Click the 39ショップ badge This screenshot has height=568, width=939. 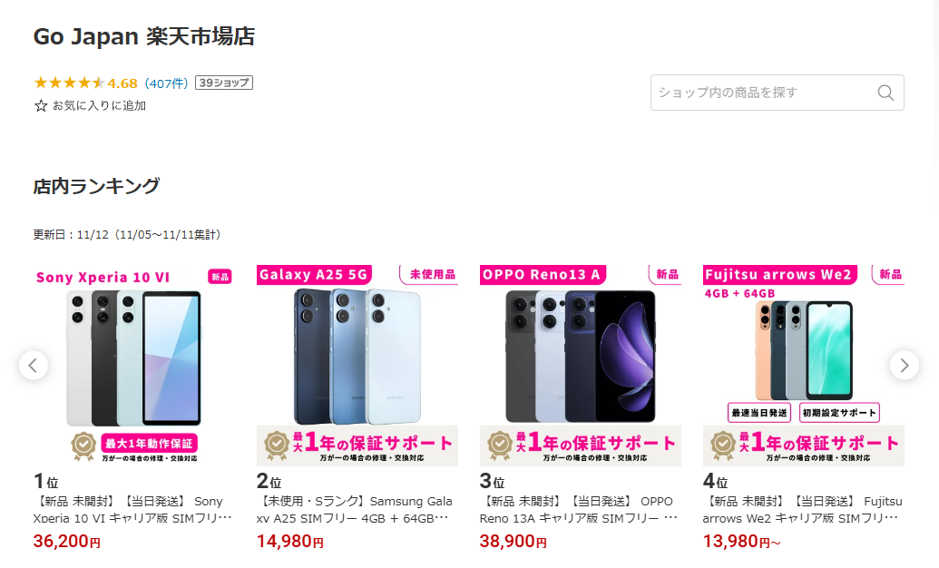(x=224, y=83)
